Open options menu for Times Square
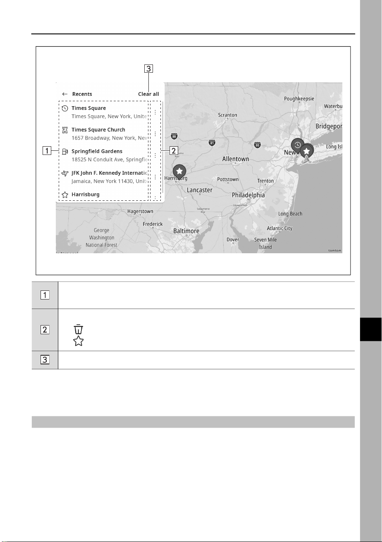 click(155, 112)
